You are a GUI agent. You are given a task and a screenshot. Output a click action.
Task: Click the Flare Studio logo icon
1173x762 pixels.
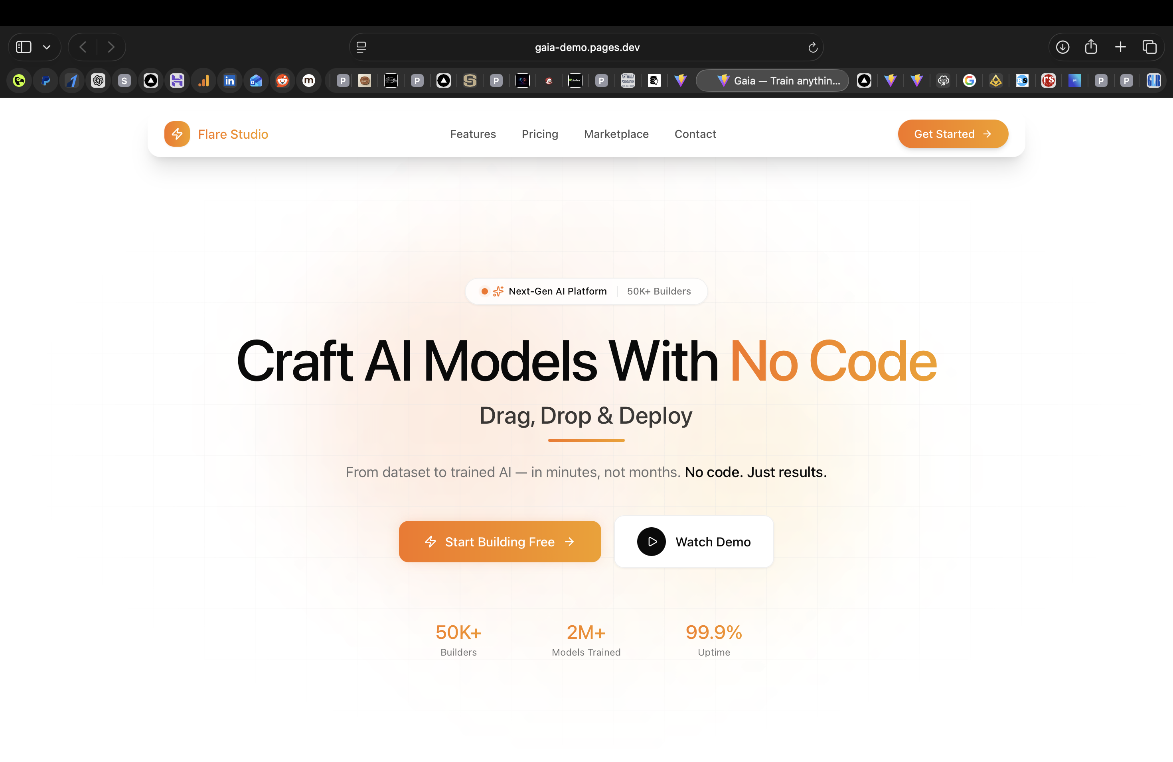177,134
